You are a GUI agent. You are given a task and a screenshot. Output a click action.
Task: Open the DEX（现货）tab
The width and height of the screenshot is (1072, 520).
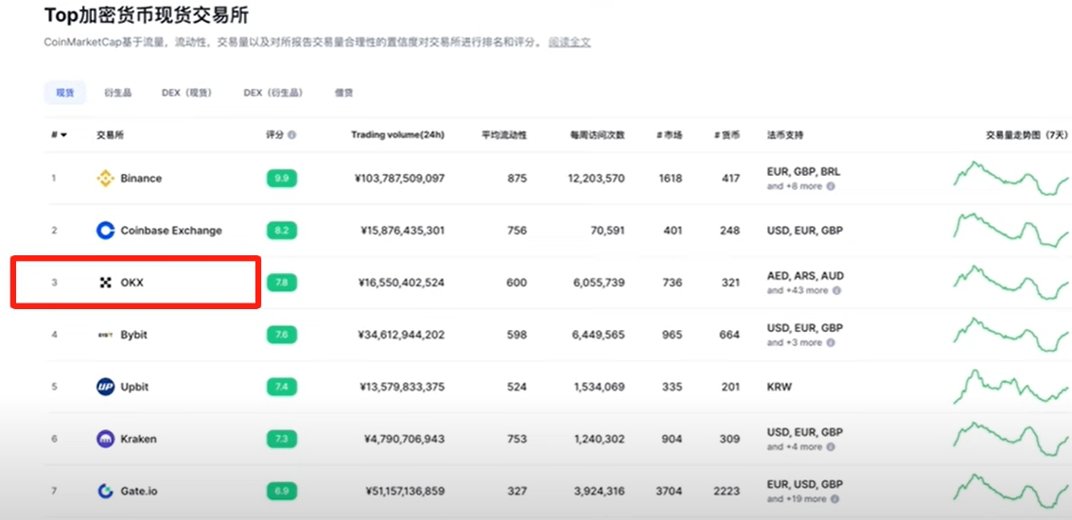coord(186,93)
